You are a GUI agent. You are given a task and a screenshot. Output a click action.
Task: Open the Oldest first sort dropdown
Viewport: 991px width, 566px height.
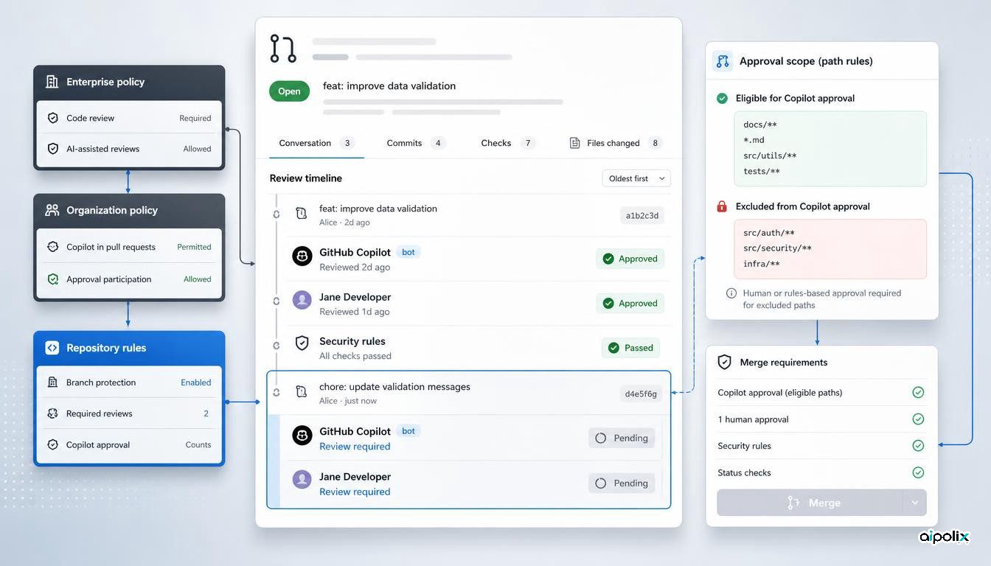pos(636,178)
